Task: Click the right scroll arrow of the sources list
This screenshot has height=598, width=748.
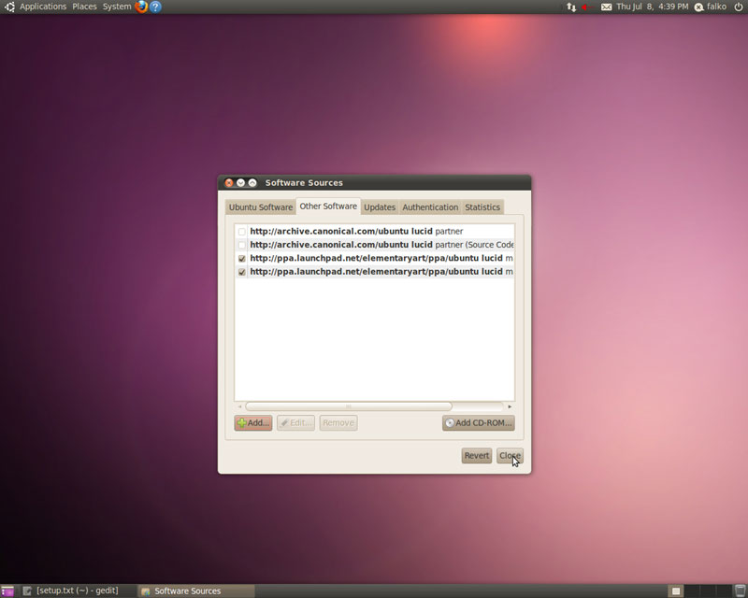Action: pyautogui.click(x=510, y=406)
